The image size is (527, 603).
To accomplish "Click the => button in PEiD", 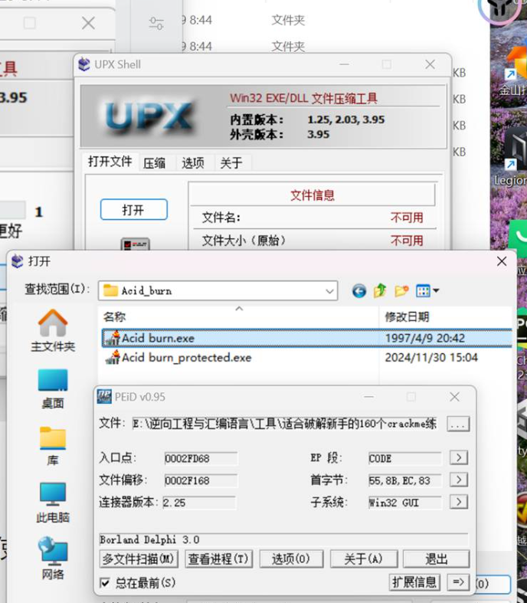I will [x=459, y=582].
